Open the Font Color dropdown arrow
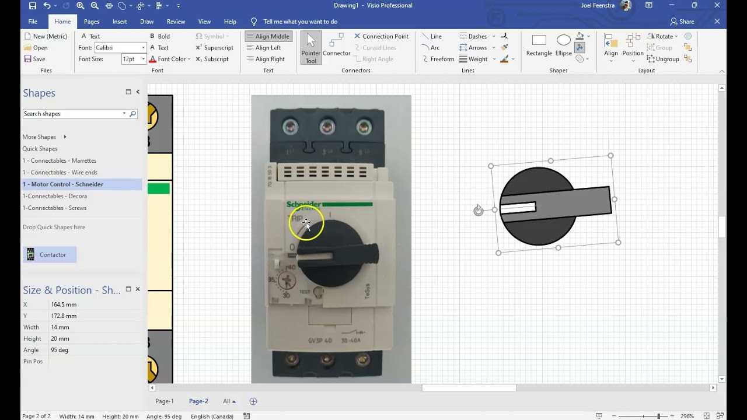The image size is (747, 420). pos(189,59)
